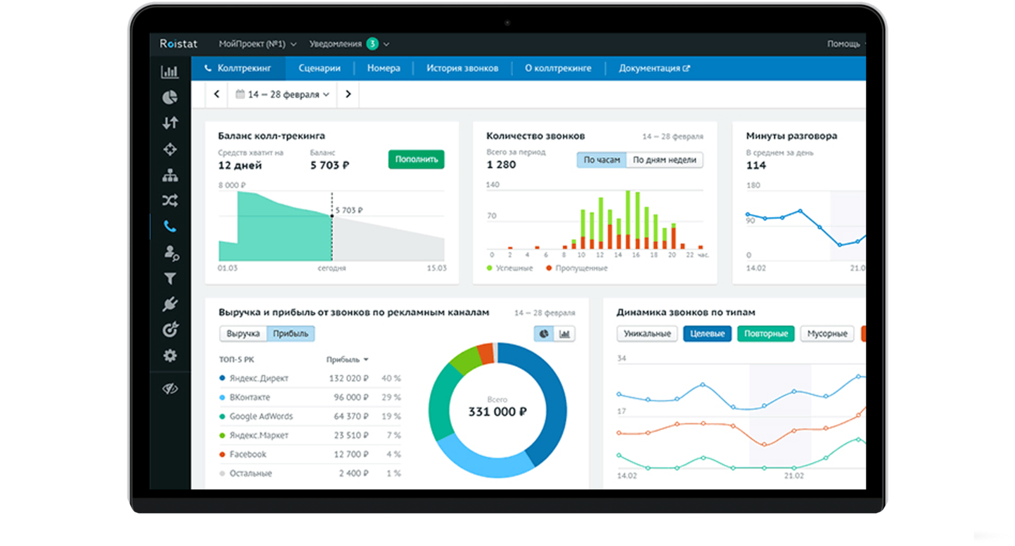Switch to pie chart view icon
The width and height of the screenshot is (1015, 546).
(x=544, y=334)
